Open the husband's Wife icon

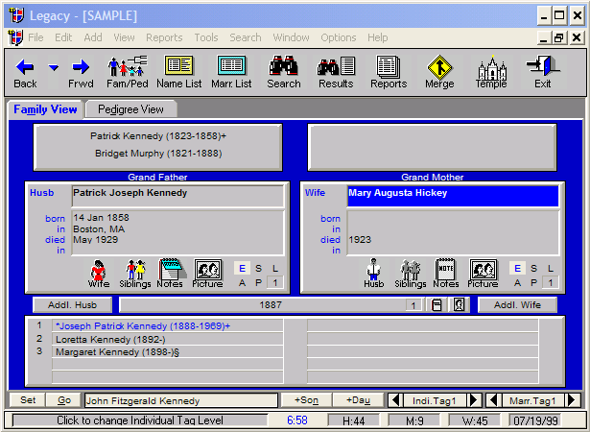click(99, 274)
